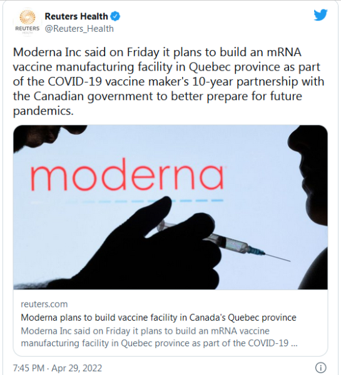
Task: Click the syringe in the preview photo
Action: tap(223, 241)
